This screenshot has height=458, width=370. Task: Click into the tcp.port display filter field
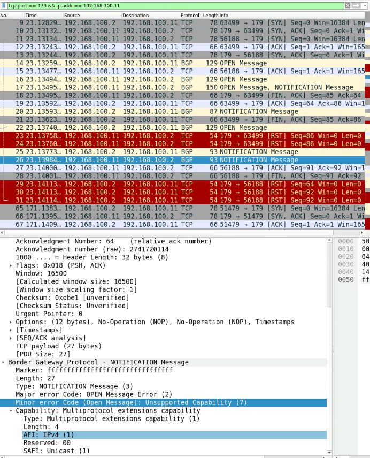pos(175,5)
